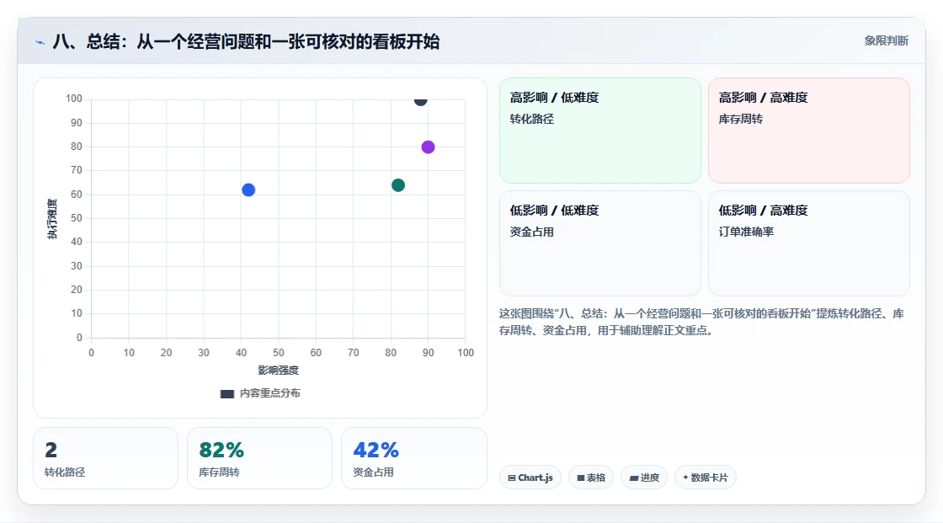Image resolution: width=943 pixels, height=523 pixels.
Task: Click 转化路径 text in green quadrant card
Action: (x=531, y=119)
